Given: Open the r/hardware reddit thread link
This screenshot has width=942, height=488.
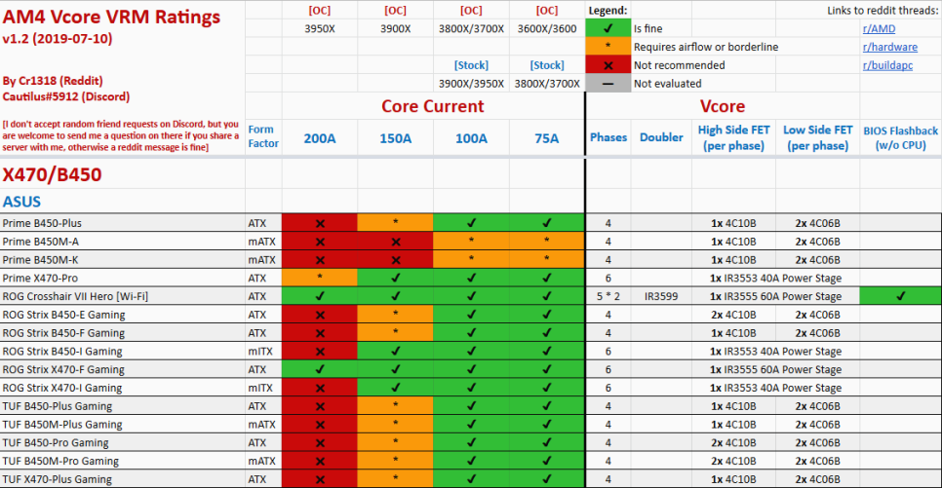Looking at the screenshot, I should pyautogui.click(x=889, y=47).
